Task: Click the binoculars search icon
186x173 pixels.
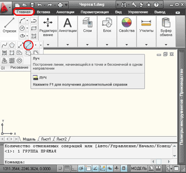Action: point(124,5)
